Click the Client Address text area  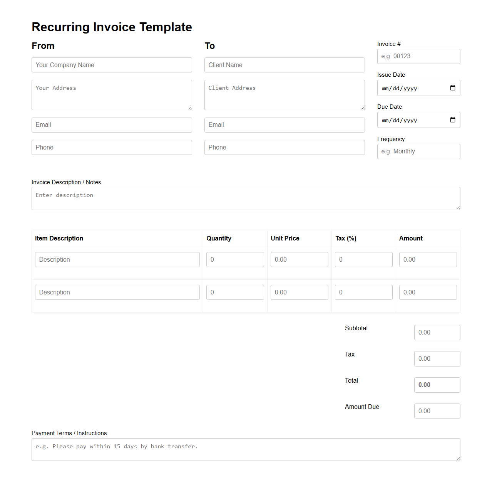[x=284, y=95]
